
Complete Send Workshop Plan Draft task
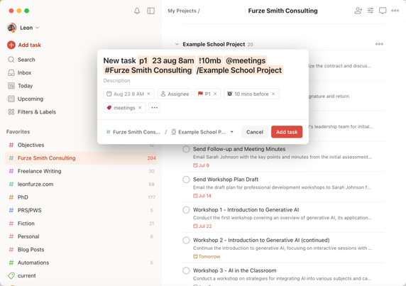(186, 180)
